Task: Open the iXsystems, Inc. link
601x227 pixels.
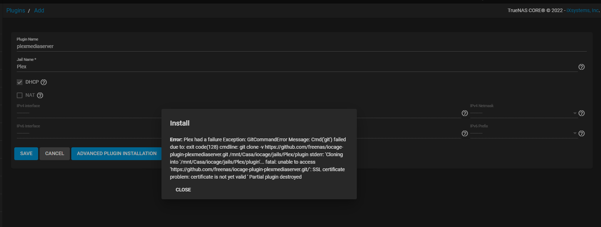Action: 582,11
